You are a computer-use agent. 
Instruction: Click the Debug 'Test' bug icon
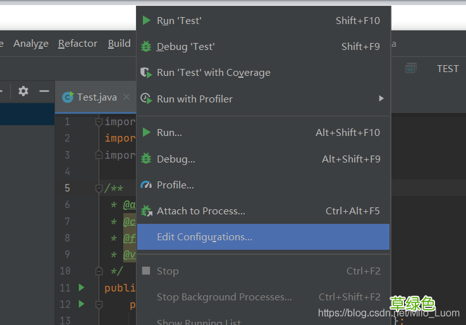[147, 47]
